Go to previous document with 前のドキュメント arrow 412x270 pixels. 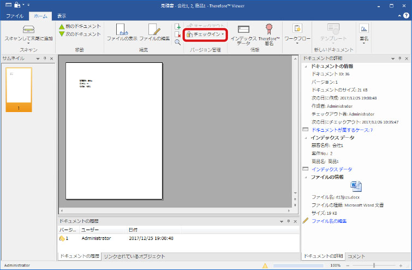click(80, 26)
